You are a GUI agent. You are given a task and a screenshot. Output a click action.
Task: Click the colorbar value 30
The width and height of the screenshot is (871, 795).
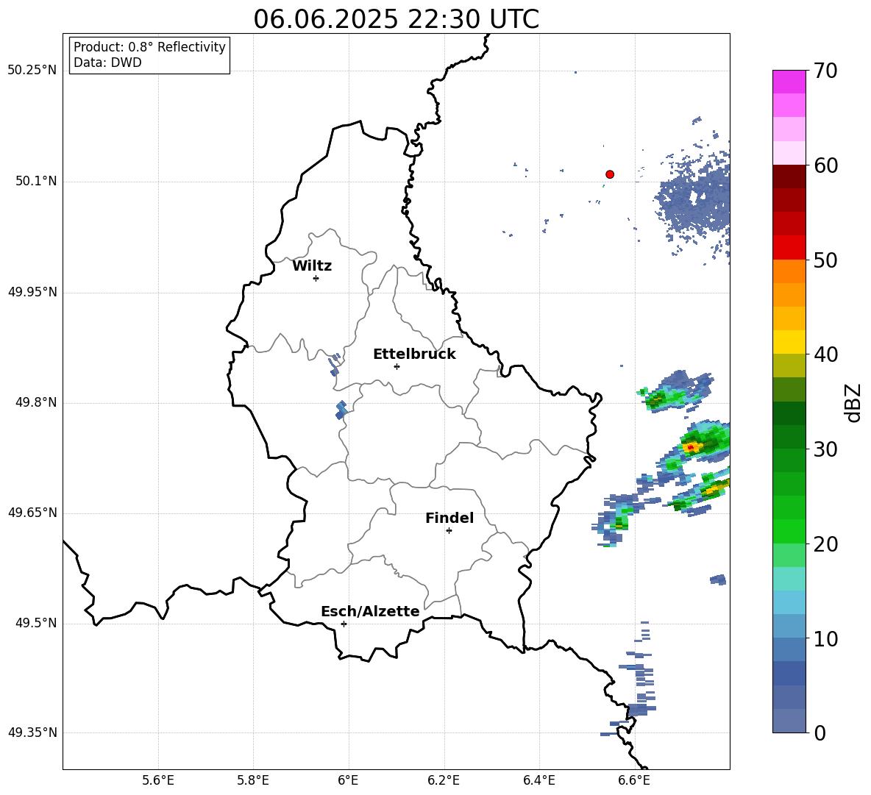click(x=825, y=449)
